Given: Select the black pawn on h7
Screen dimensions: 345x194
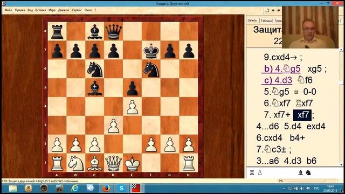Looking at the screenshot, I should [x=189, y=51].
